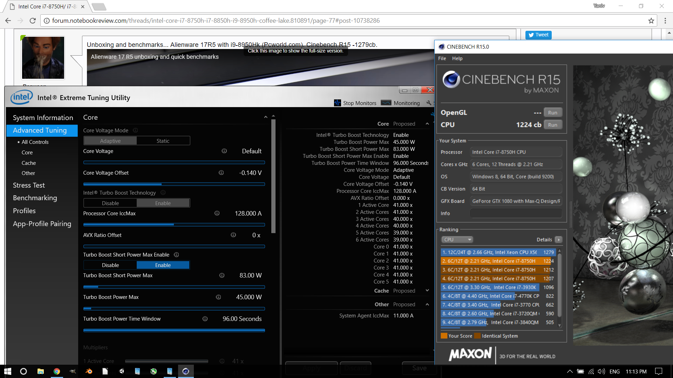Click info icon for Turbo Boost Short Power Max Enable
The image size is (673, 378).
pos(177,254)
